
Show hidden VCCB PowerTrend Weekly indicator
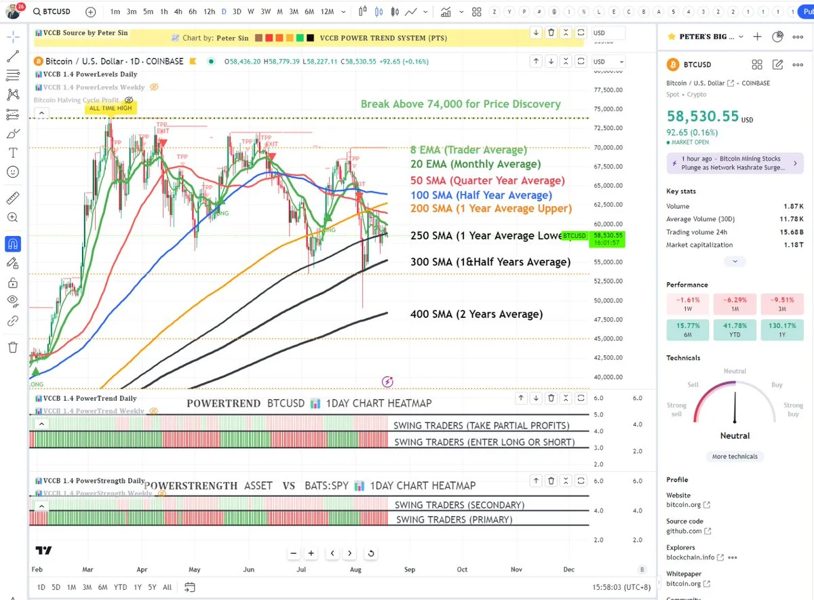click(x=154, y=411)
